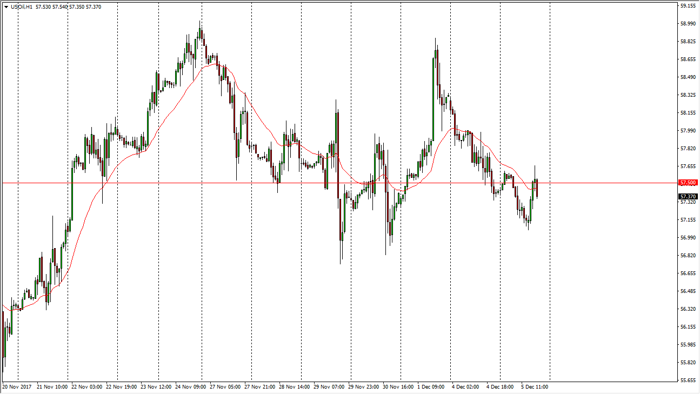Viewport: 700px width, 394px height.
Task: Click the 29 Nov 07:00 time label
Action: pos(330,387)
